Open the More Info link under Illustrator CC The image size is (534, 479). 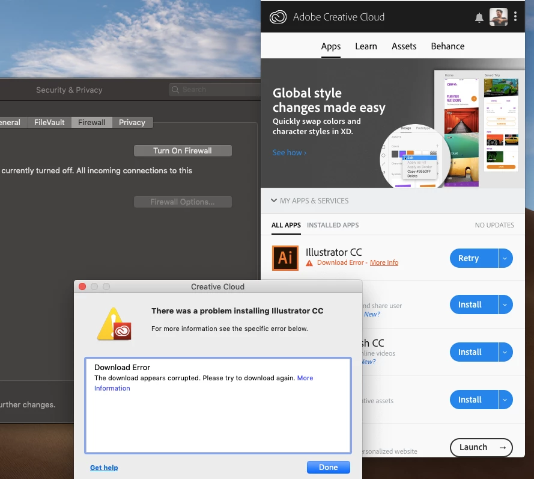(384, 262)
